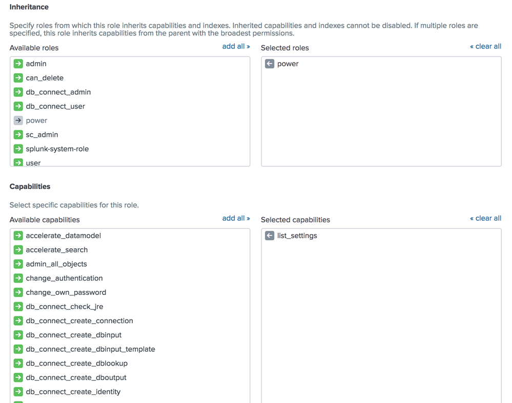
Task: Select db_connect_user role from available list
Action: [x=55, y=107]
